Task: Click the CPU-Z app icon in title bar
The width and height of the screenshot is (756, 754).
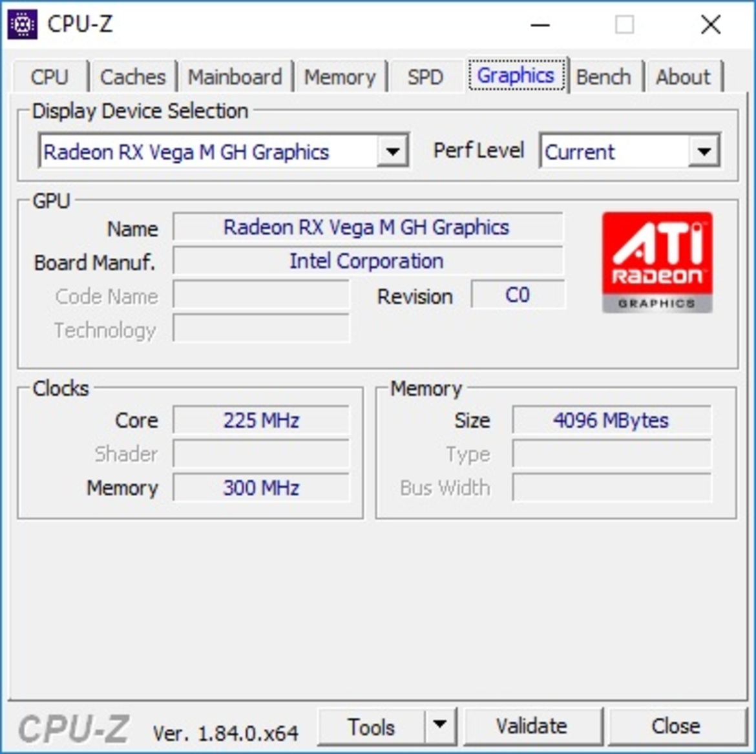Action: coord(22,24)
